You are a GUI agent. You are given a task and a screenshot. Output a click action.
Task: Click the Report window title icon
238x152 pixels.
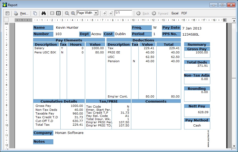click(x=5, y=5)
